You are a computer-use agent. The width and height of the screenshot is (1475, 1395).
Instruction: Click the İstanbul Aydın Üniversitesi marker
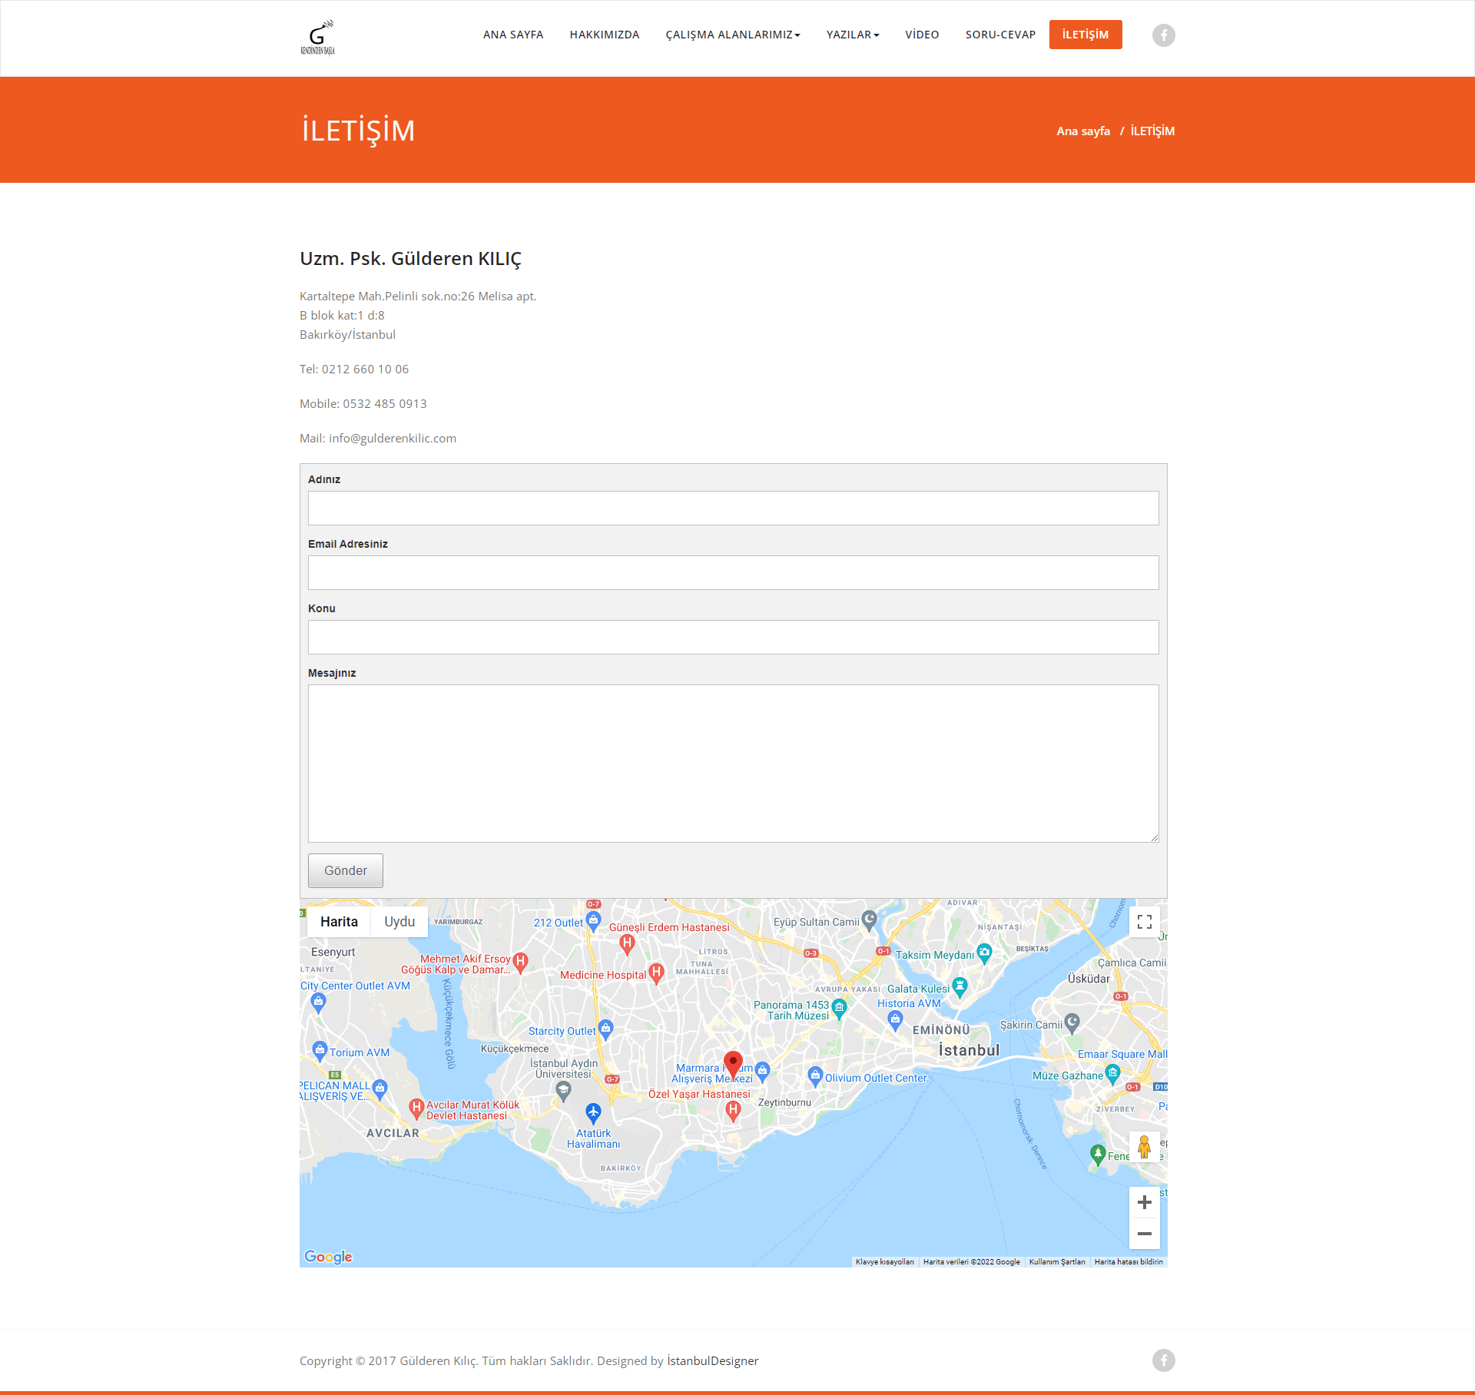(x=563, y=1090)
